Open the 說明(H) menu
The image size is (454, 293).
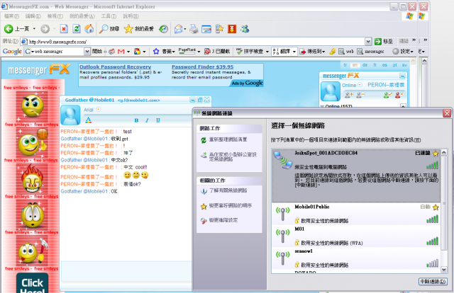[x=131, y=16]
